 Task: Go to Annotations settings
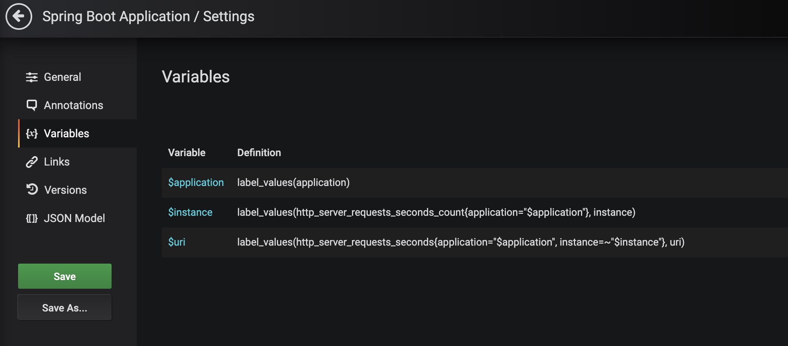pyautogui.click(x=73, y=106)
